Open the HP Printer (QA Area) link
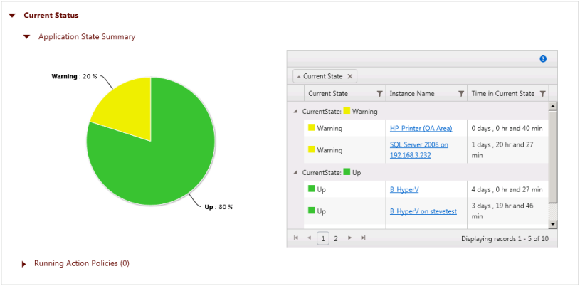The width and height of the screenshot is (580, 286). (x=421, y=129)
